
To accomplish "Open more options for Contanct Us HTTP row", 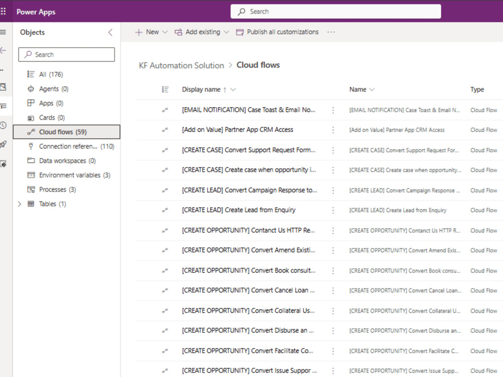I will [333, 231].
